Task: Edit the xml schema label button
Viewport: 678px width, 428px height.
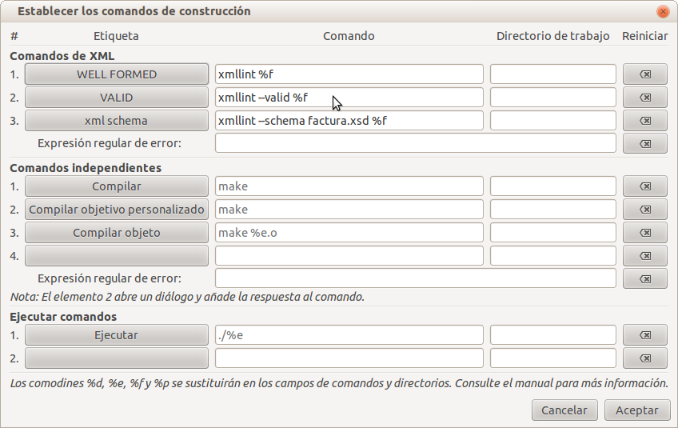Action: click(x=116, y=121)
